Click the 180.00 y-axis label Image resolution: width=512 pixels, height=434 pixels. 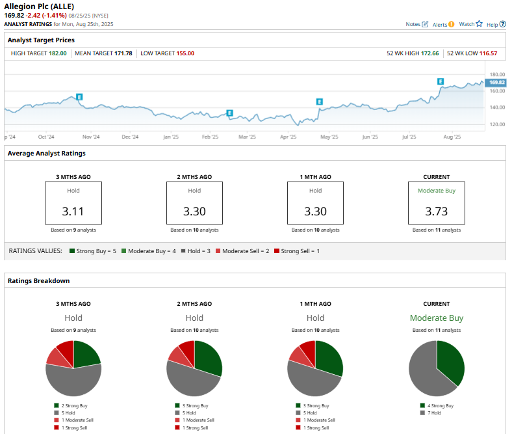point(497,75)
